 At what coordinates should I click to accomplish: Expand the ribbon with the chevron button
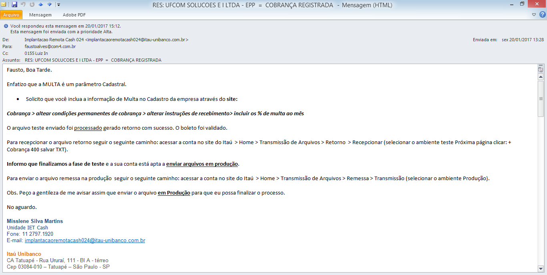[534, 15]
